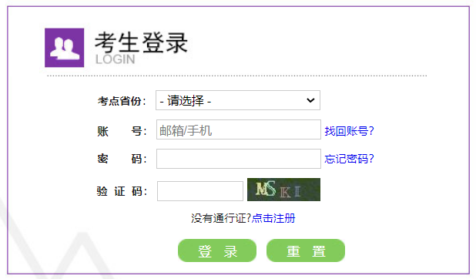Click the dotted divider line under the header
This screenshot has width=476, height=279.
coord(236,76)
